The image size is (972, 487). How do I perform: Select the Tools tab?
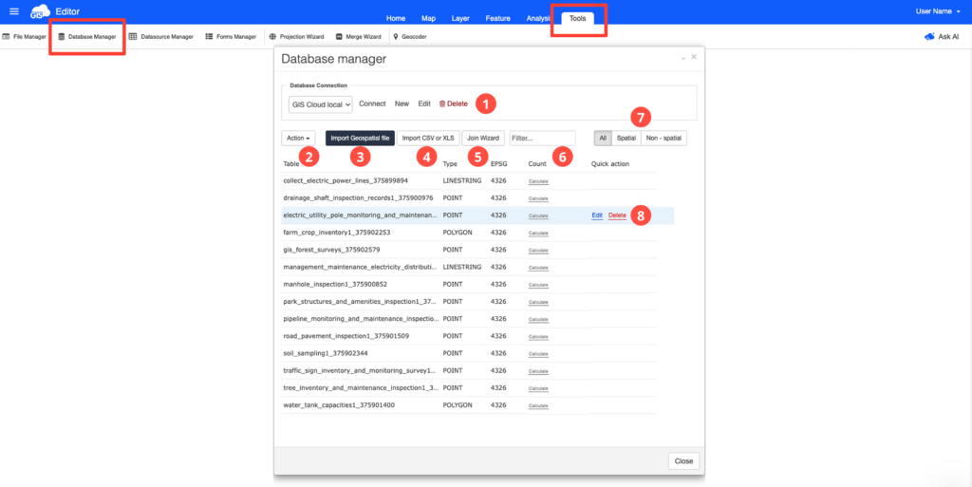click(577, 18)
